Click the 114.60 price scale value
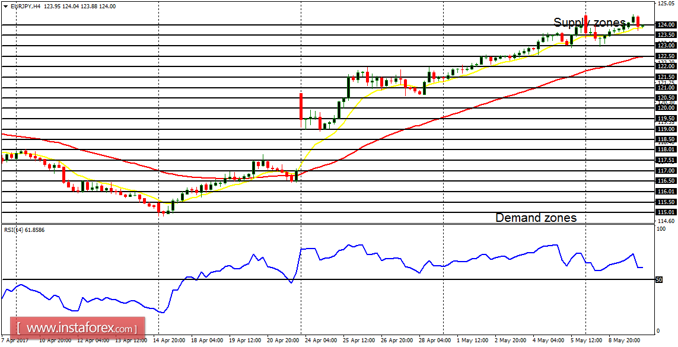The width and height of the screenshot is (678, 347). (665, 221)
